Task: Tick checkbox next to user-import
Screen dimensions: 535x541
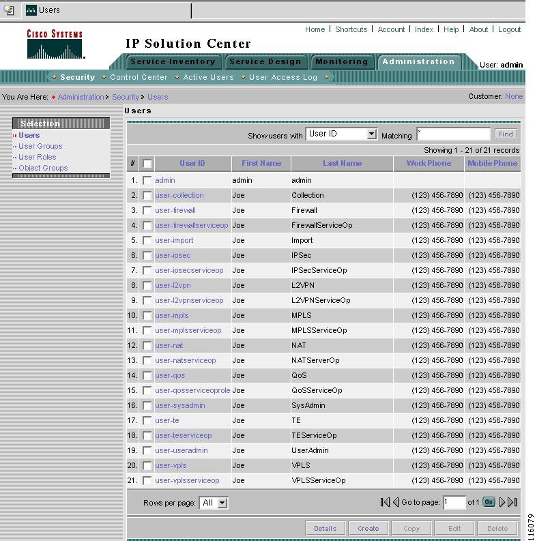Action: coord(147,240)
